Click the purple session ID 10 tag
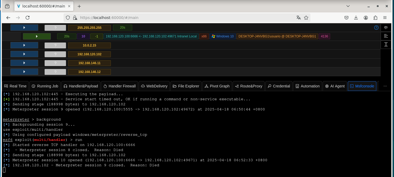 coord(83,36)
